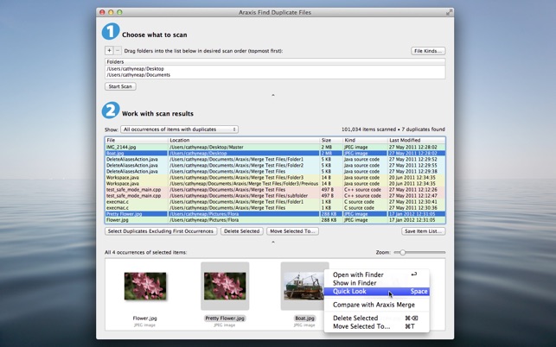
Task: Open the Show occurrences dropdown
Action: click(x=180, y=129)
